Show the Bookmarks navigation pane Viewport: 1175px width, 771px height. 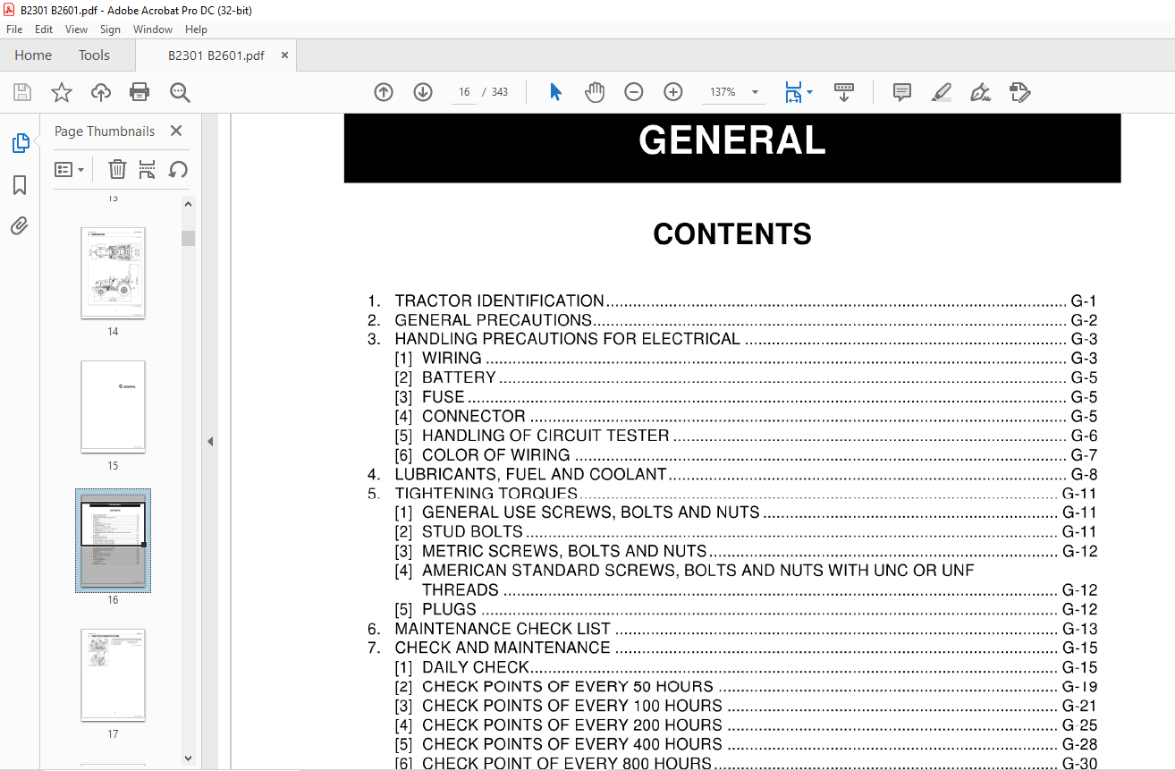(x=20, y=185)
